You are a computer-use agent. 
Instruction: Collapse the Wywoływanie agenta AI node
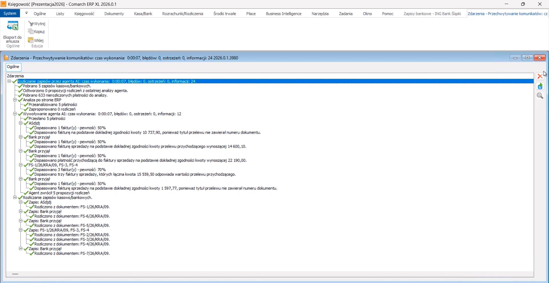tap(15, 114)
